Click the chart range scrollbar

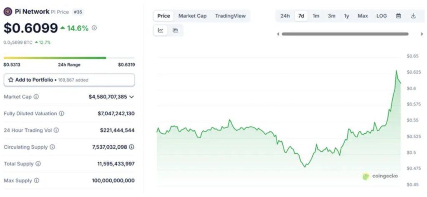click(345, 34)
